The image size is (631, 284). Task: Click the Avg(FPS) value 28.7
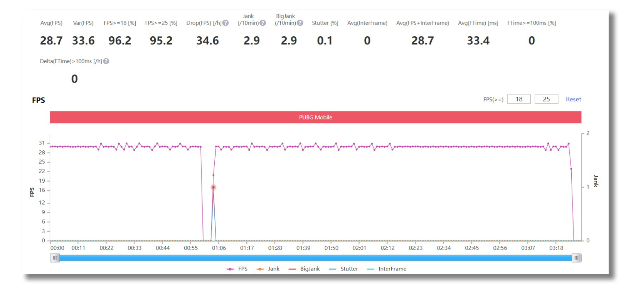point(51,40)
